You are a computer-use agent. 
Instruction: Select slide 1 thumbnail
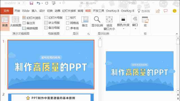point(51,65)
